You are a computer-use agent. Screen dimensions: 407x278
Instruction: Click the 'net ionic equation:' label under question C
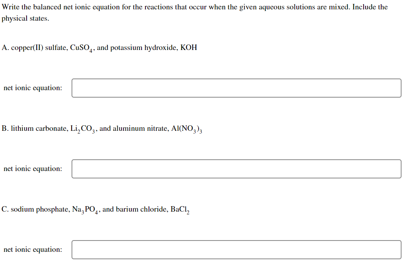(32, 249)
